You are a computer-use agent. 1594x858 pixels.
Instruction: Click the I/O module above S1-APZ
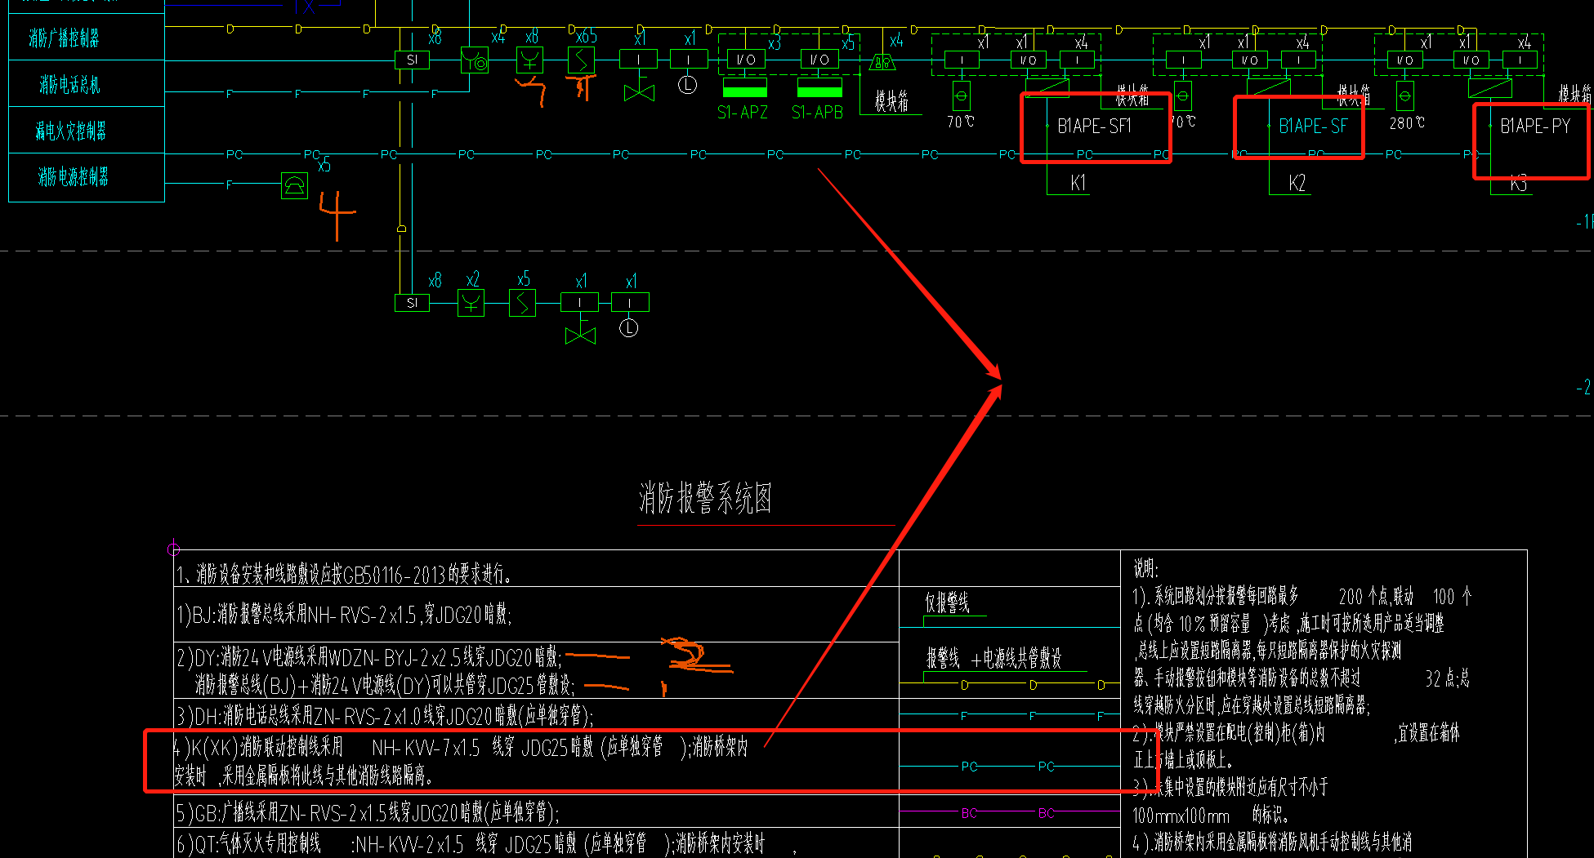coord(746,60)
